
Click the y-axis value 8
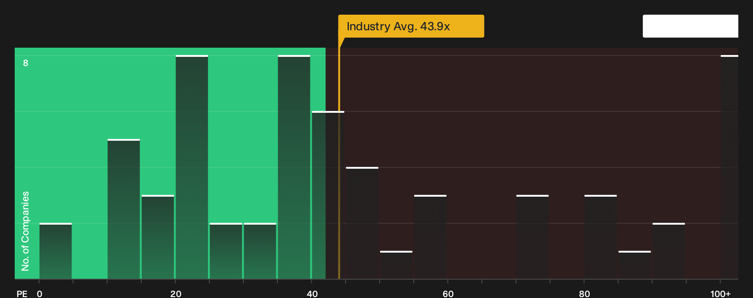point(26,63)
